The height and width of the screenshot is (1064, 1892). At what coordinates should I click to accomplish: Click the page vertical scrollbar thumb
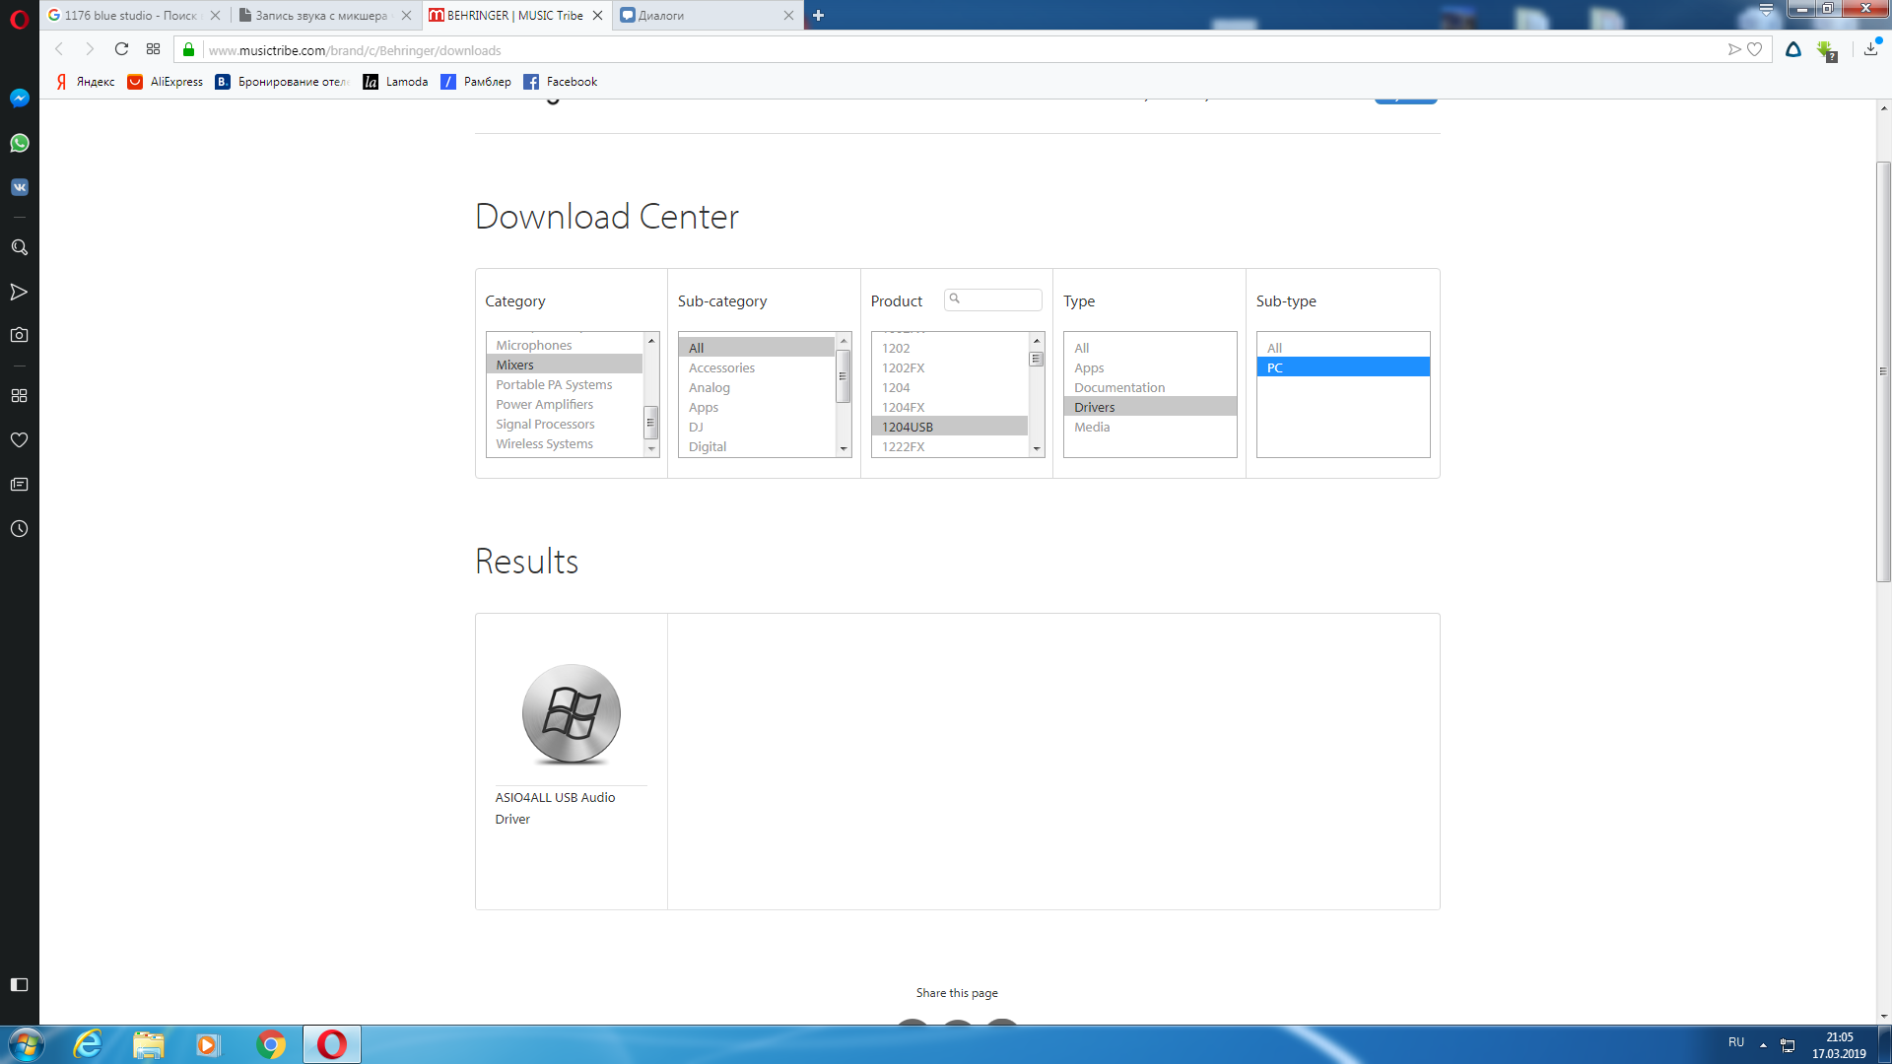(1883, 371)
